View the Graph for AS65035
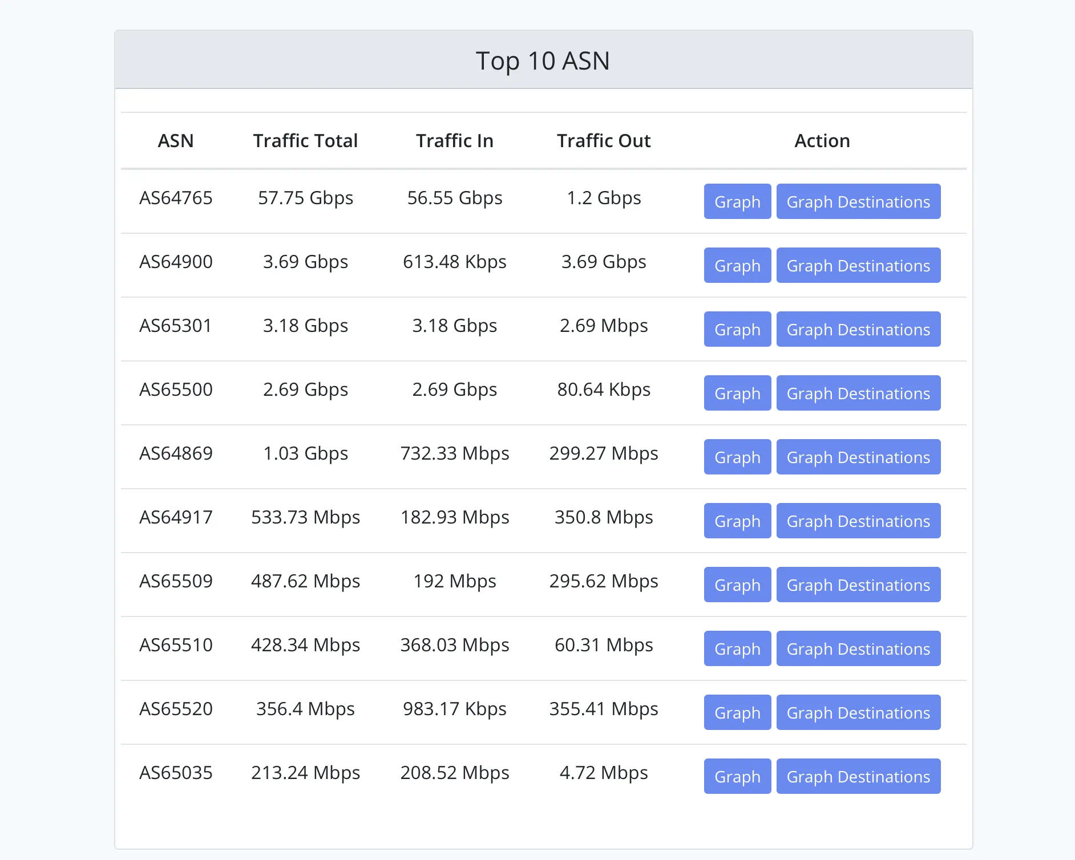Image resolution: width=1075 pixels, height=860 pixels. click(737, 776)
